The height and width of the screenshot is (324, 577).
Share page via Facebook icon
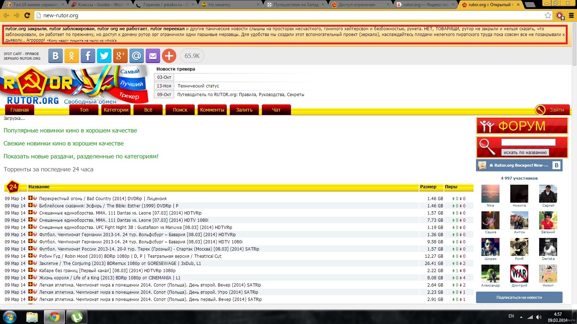(88, 56)
